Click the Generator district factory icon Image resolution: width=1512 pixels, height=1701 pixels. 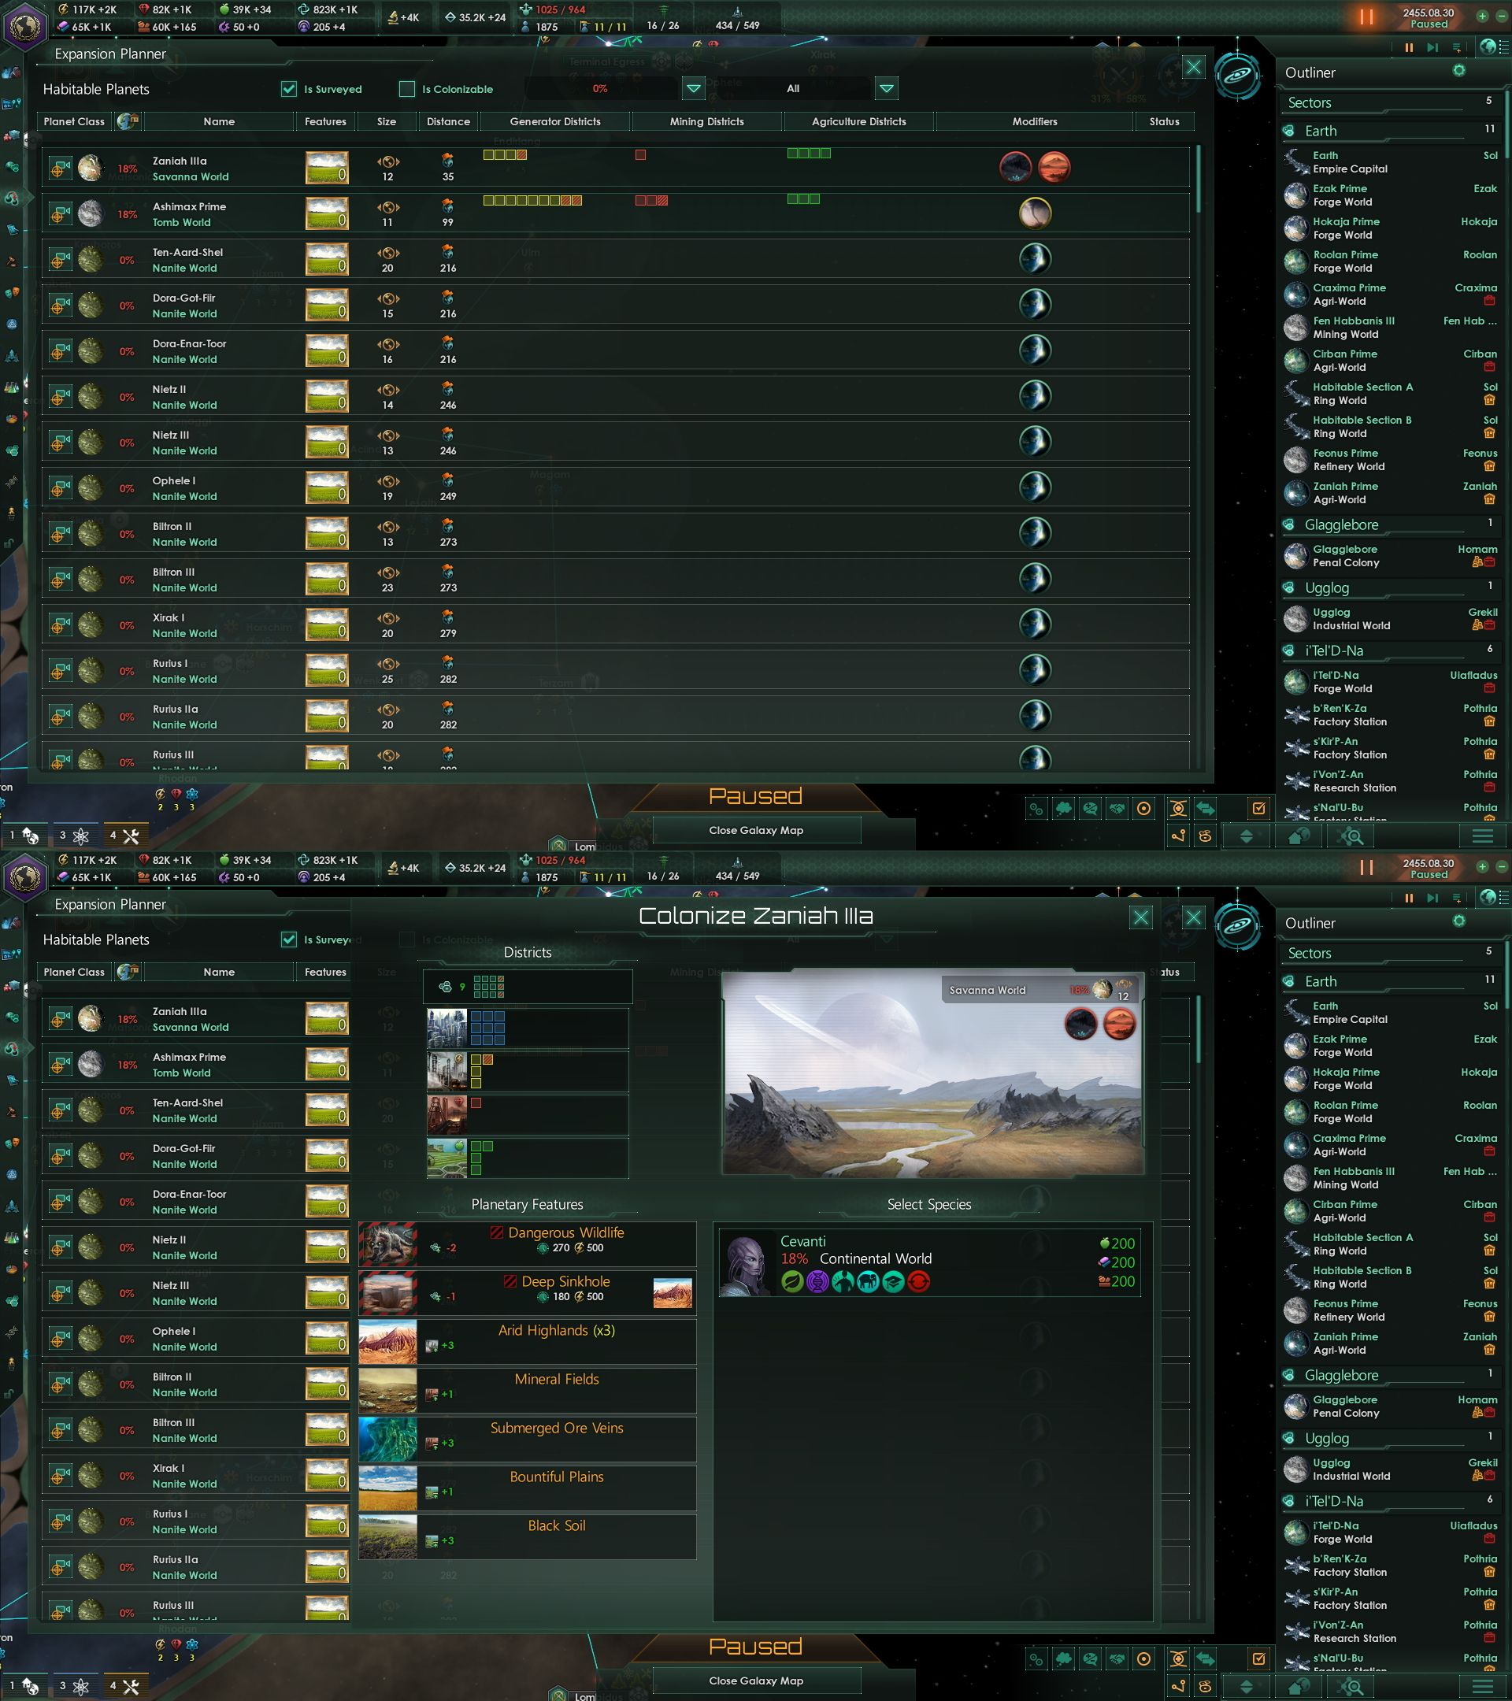pos(446,1072)
